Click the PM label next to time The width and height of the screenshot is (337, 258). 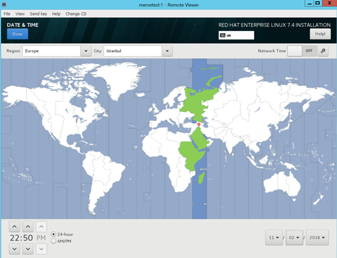click(x=41, y=238)
